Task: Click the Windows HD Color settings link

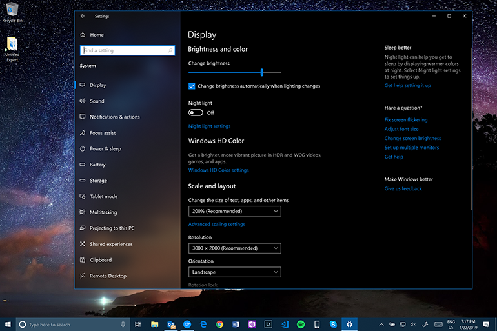Action: [218, 170]
